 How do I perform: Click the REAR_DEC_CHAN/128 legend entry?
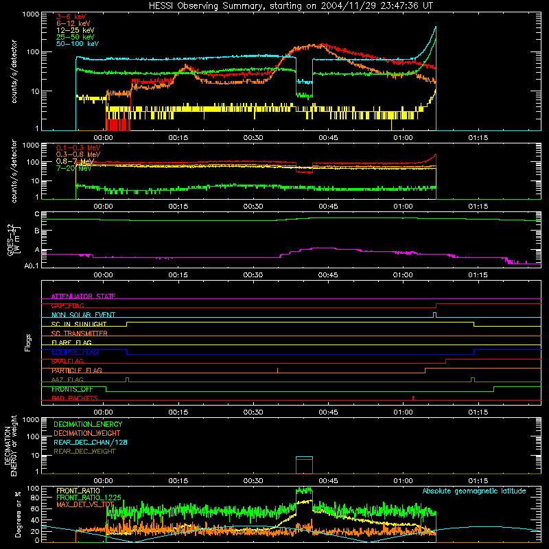(x=91, y=442)
